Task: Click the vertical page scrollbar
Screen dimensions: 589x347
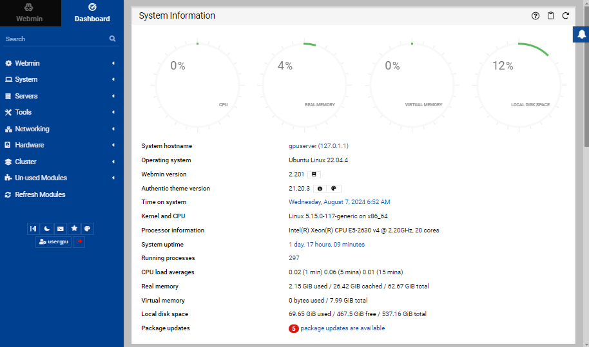Action: tap(586, 75)
